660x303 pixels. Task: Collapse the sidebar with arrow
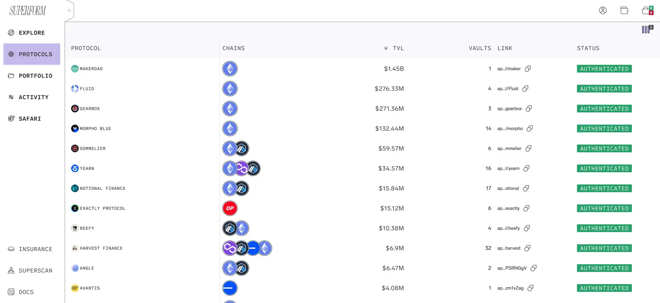pyautogui.click(x=69, y=11)
